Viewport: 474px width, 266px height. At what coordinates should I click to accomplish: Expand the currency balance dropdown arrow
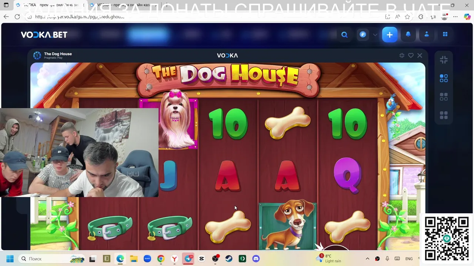point(375,35)
